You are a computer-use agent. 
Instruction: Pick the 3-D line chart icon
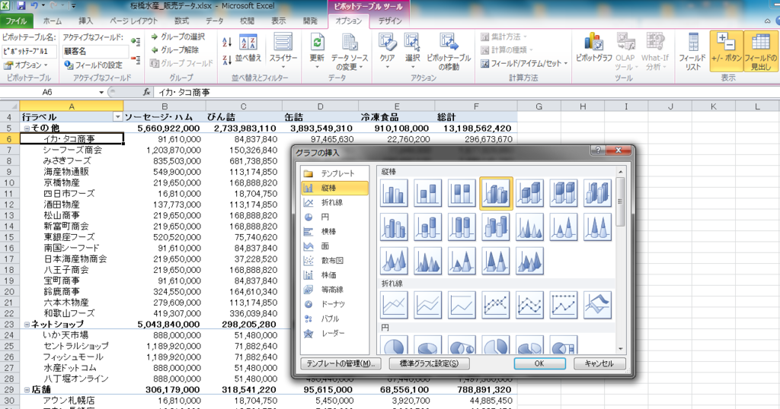click(x=597, y=304)
